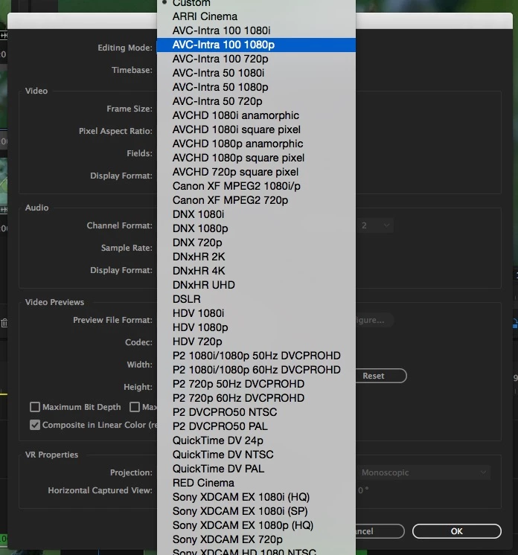The width and height of the screenshot is (518, 555).
Task: Click the Reset button
Action: tap(381, 376)
